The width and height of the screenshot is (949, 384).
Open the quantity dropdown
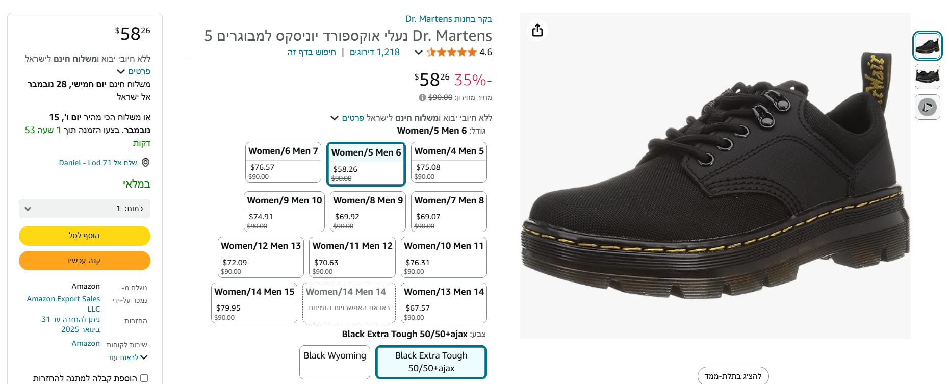click(85, 209)
